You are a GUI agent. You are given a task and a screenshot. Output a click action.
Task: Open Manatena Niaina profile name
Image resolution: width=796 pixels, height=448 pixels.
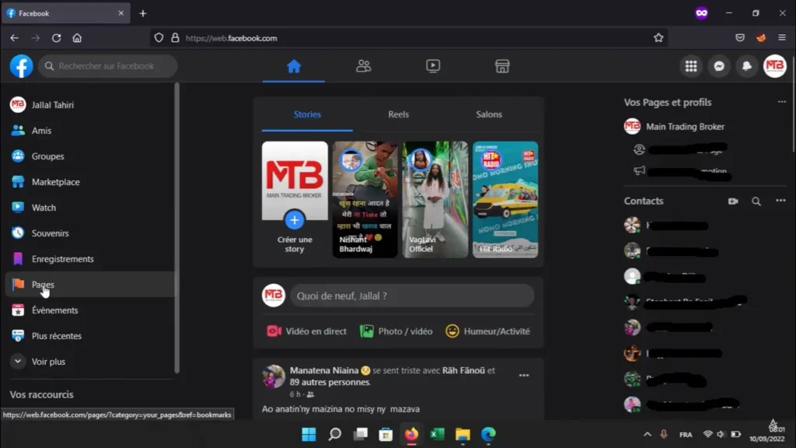point(324,370)
